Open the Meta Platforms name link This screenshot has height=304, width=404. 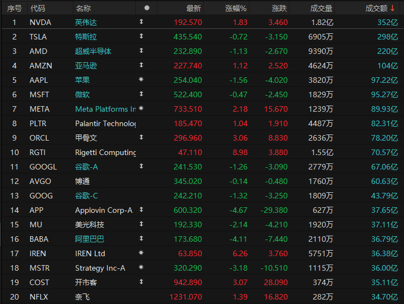(106, 109)
